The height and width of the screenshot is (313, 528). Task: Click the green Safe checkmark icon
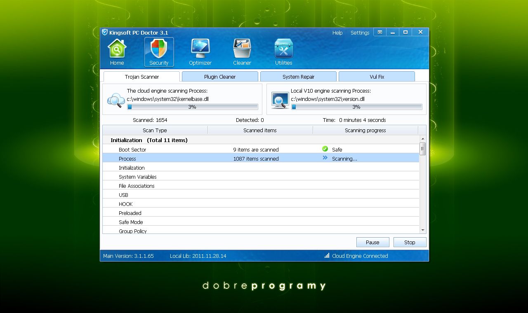click(x=325, y=149)
